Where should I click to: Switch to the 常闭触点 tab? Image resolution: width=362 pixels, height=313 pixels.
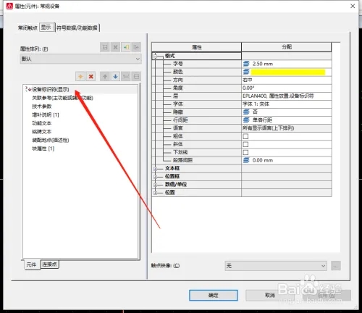28,28
